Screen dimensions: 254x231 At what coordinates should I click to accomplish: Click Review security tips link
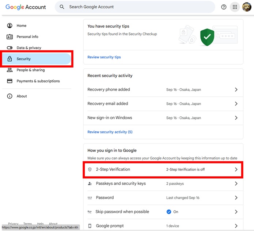click(104, 57)
